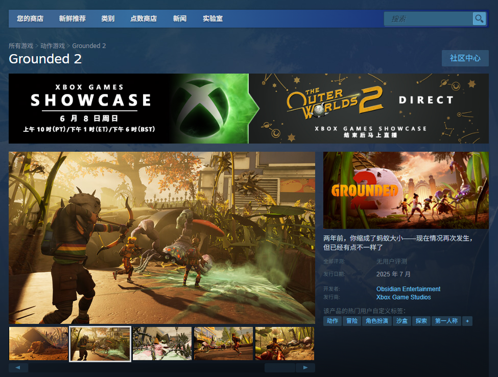Click the search magnifier icon
The width and height of the screenshot is (498, 377).
479,19
